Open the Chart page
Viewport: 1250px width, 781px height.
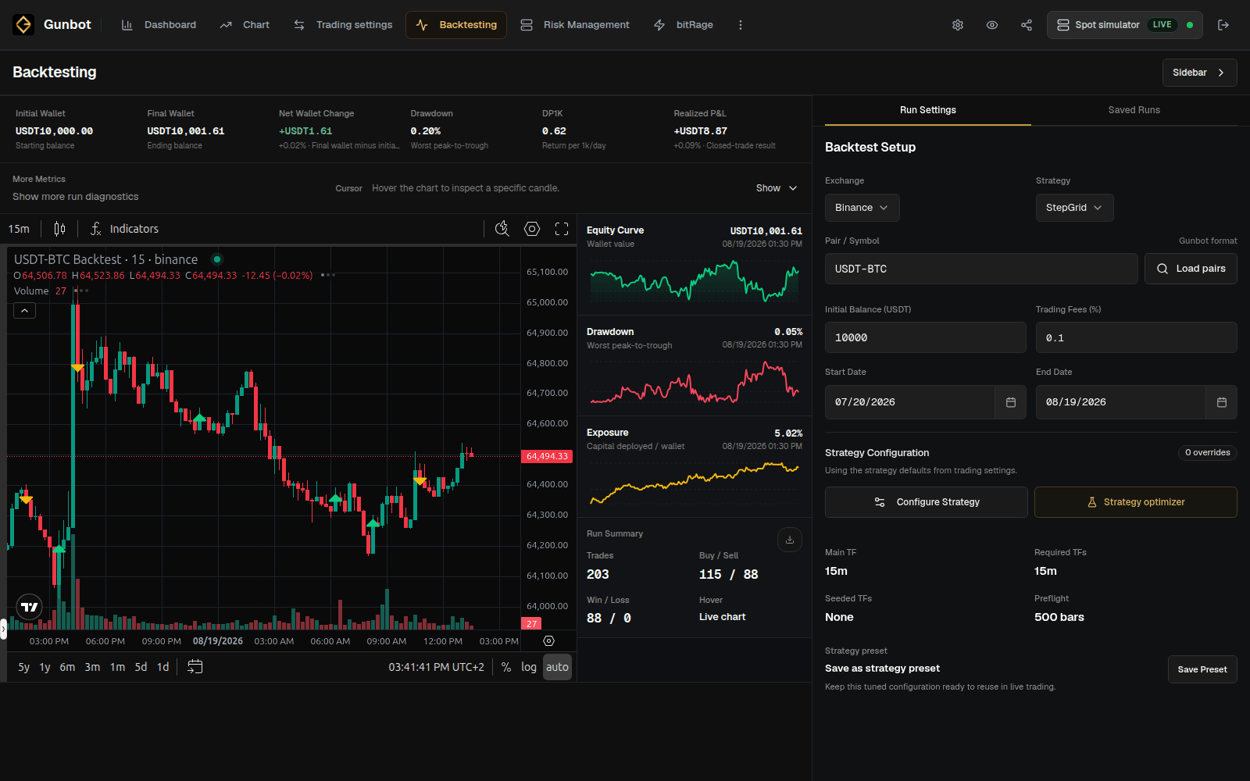pyautogui.click(x=245, y=25)
